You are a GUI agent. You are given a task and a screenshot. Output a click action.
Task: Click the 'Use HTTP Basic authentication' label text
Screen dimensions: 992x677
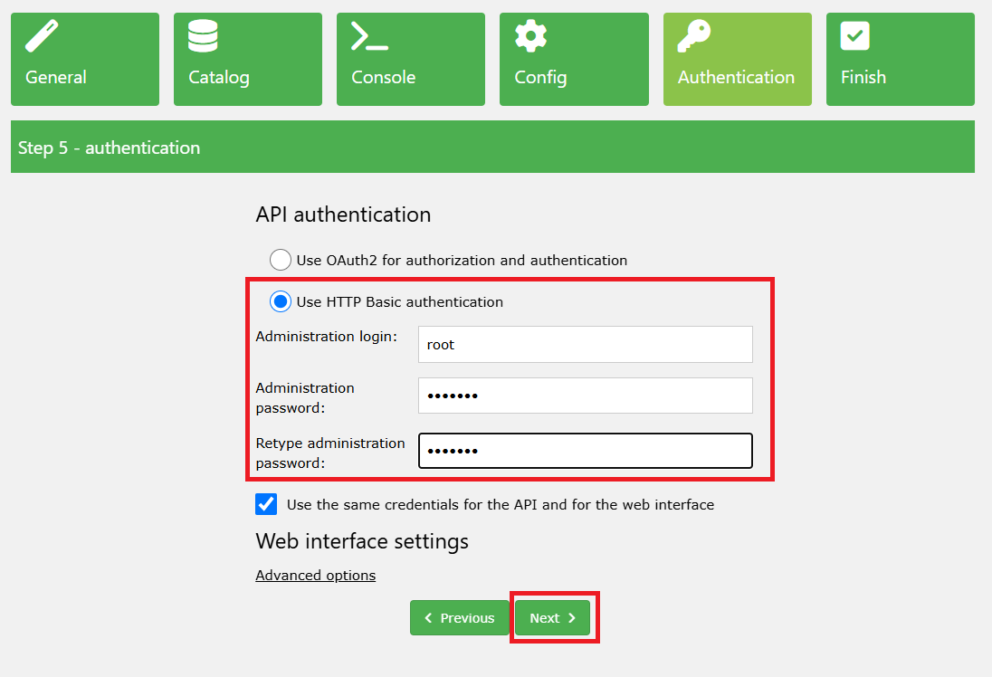400,301
